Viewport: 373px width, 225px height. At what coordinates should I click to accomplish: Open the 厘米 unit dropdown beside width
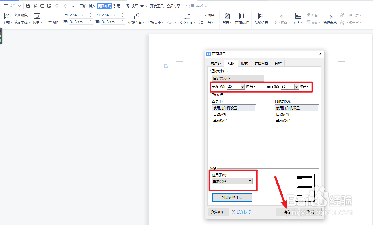click(x=251, y=86)
